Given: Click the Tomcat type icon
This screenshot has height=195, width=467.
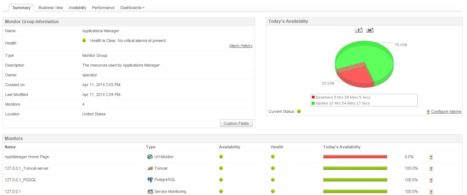Looking at the screenshot, I should 150,168.
